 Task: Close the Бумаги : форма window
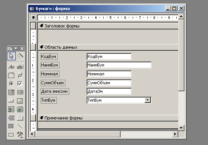coord(181,9)
